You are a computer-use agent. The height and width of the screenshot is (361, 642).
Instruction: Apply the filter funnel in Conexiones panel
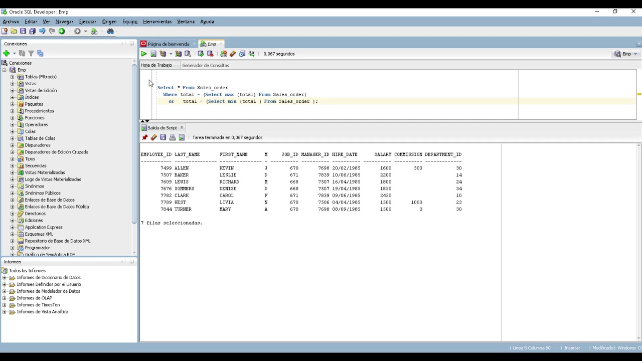(31, 53)
